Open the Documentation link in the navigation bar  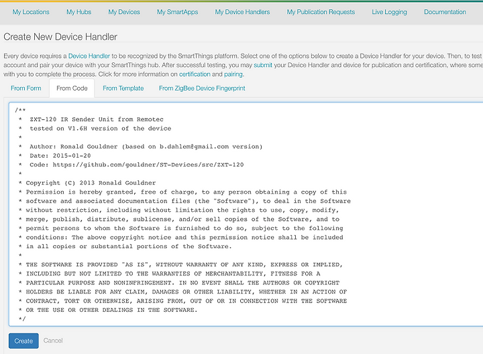(x=445, y=12)
